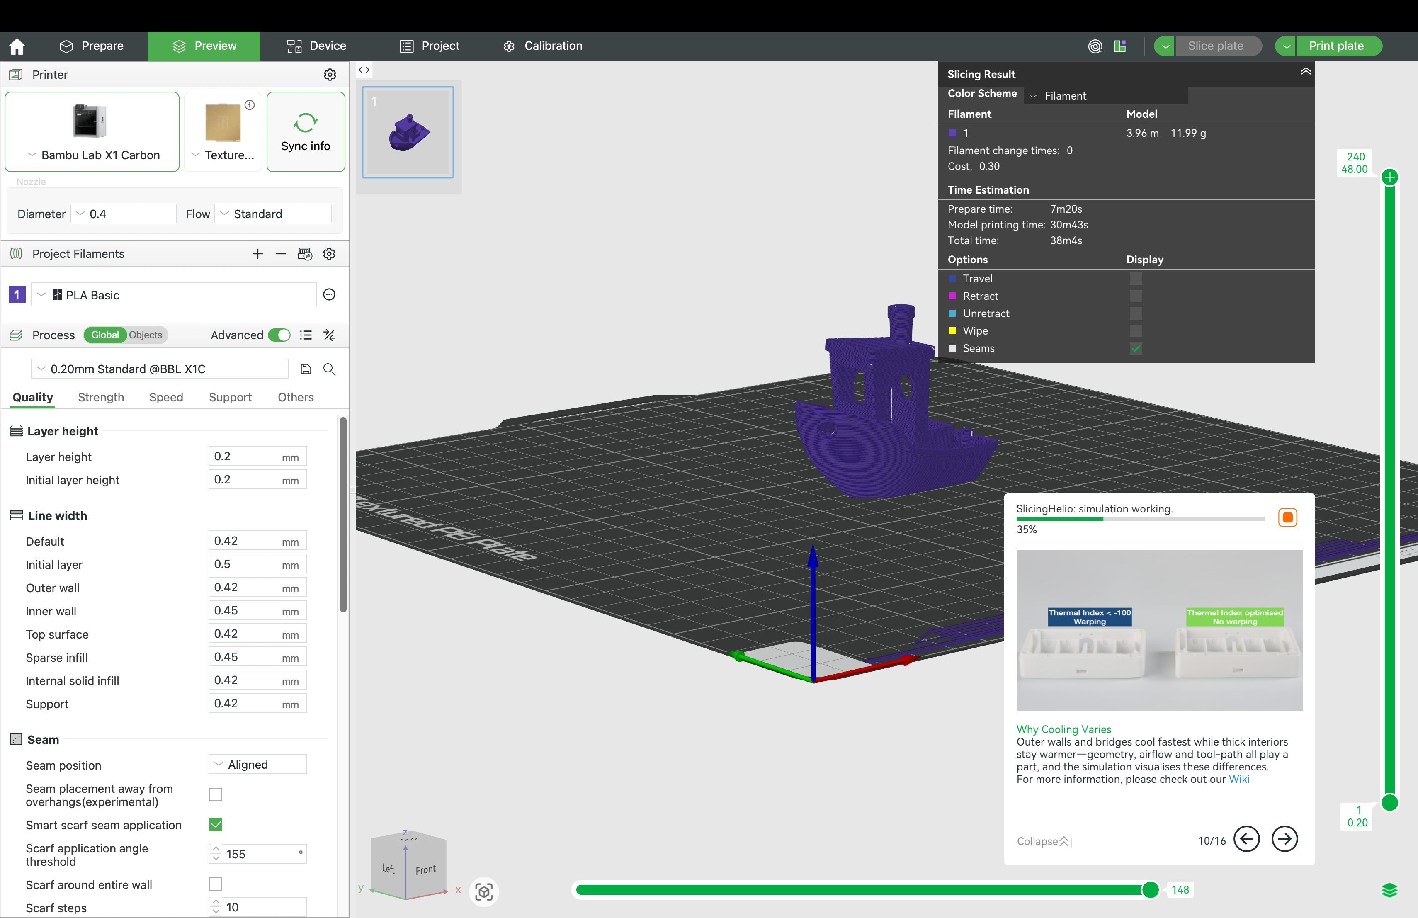The width and height of the screenshot is (1418, 918).
Task: Click the add filament plus icon
Action: (x=257, y=254)
